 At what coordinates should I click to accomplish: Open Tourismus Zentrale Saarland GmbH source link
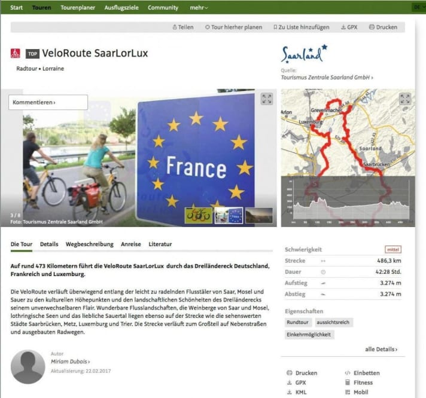click(x=327, y=78)
